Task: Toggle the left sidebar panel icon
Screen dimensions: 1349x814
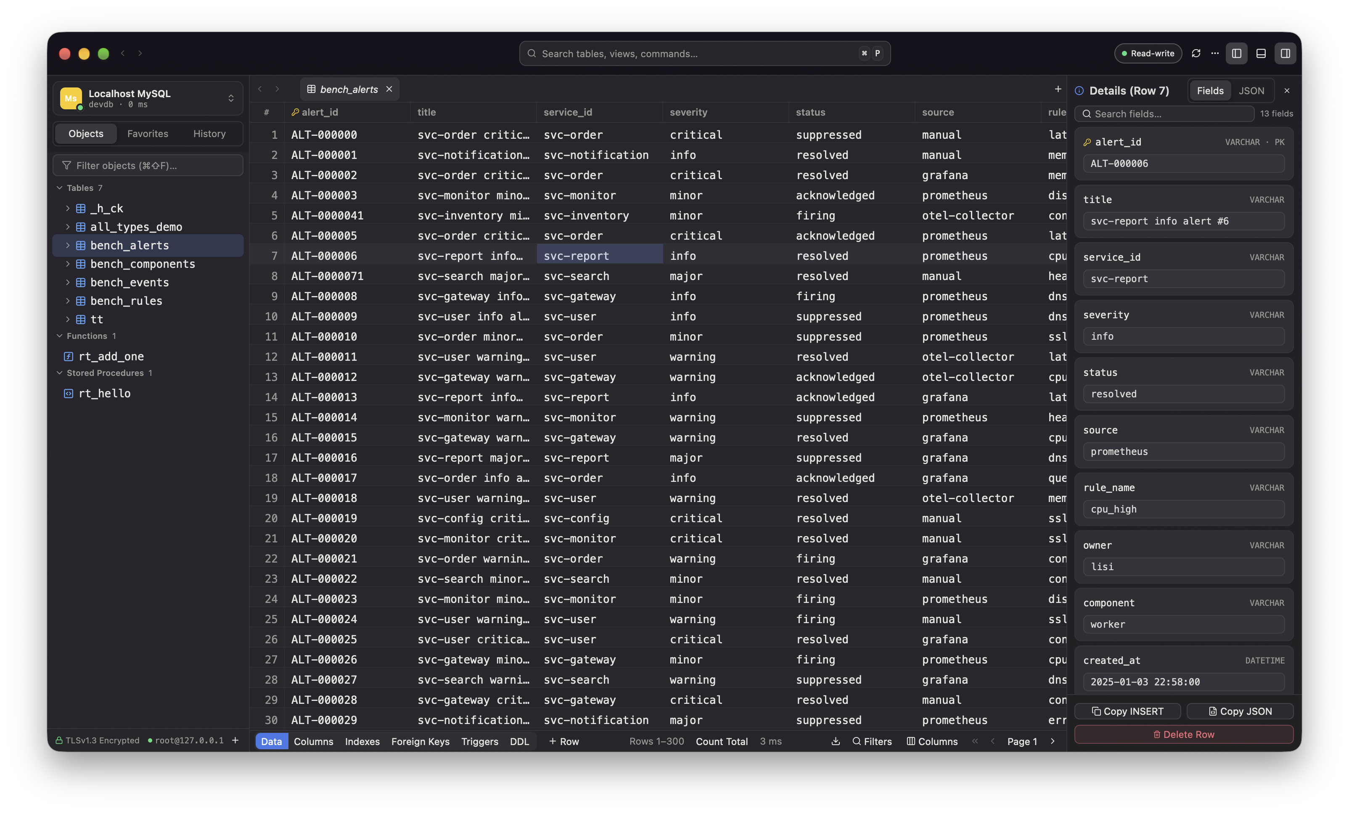Action: click(x=1236, y=53)
